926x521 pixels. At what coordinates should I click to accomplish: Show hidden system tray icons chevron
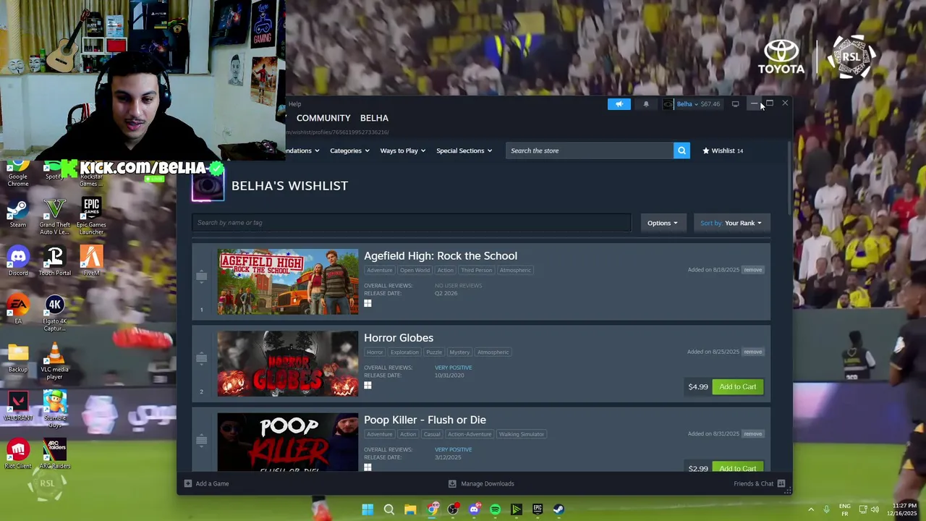811,509
